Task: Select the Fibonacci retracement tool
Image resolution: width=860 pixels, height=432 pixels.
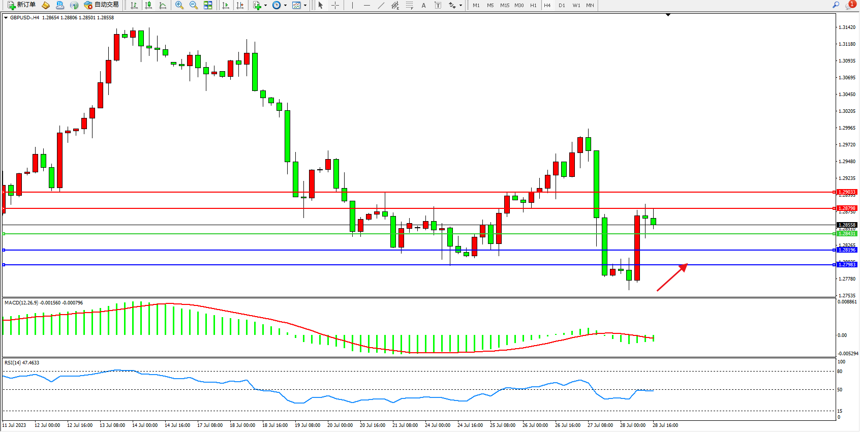Action: pyautogui.click(x=410, y=5)
